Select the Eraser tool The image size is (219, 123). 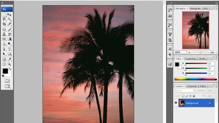(x=4, y=39)
